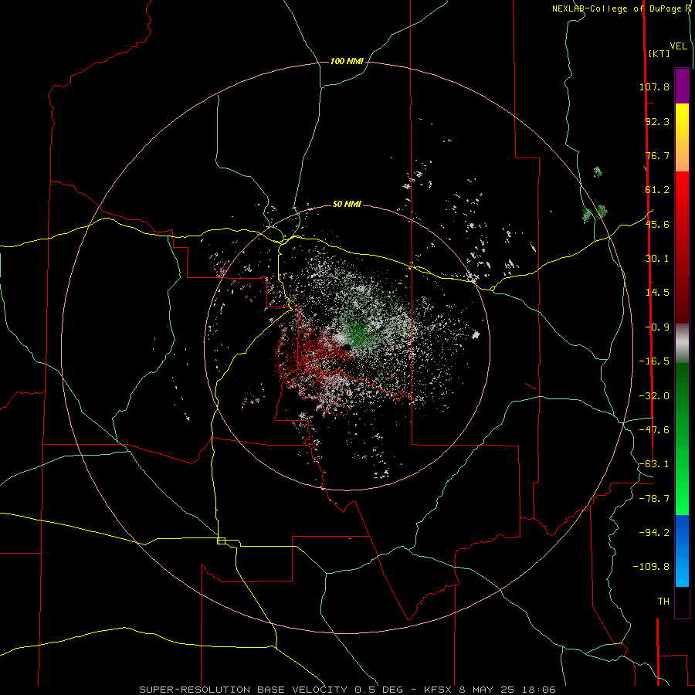Click the Super-Resolution Base Velocity caption text
This screenshot has width=695, height=695.
click(x=347, y=690)
